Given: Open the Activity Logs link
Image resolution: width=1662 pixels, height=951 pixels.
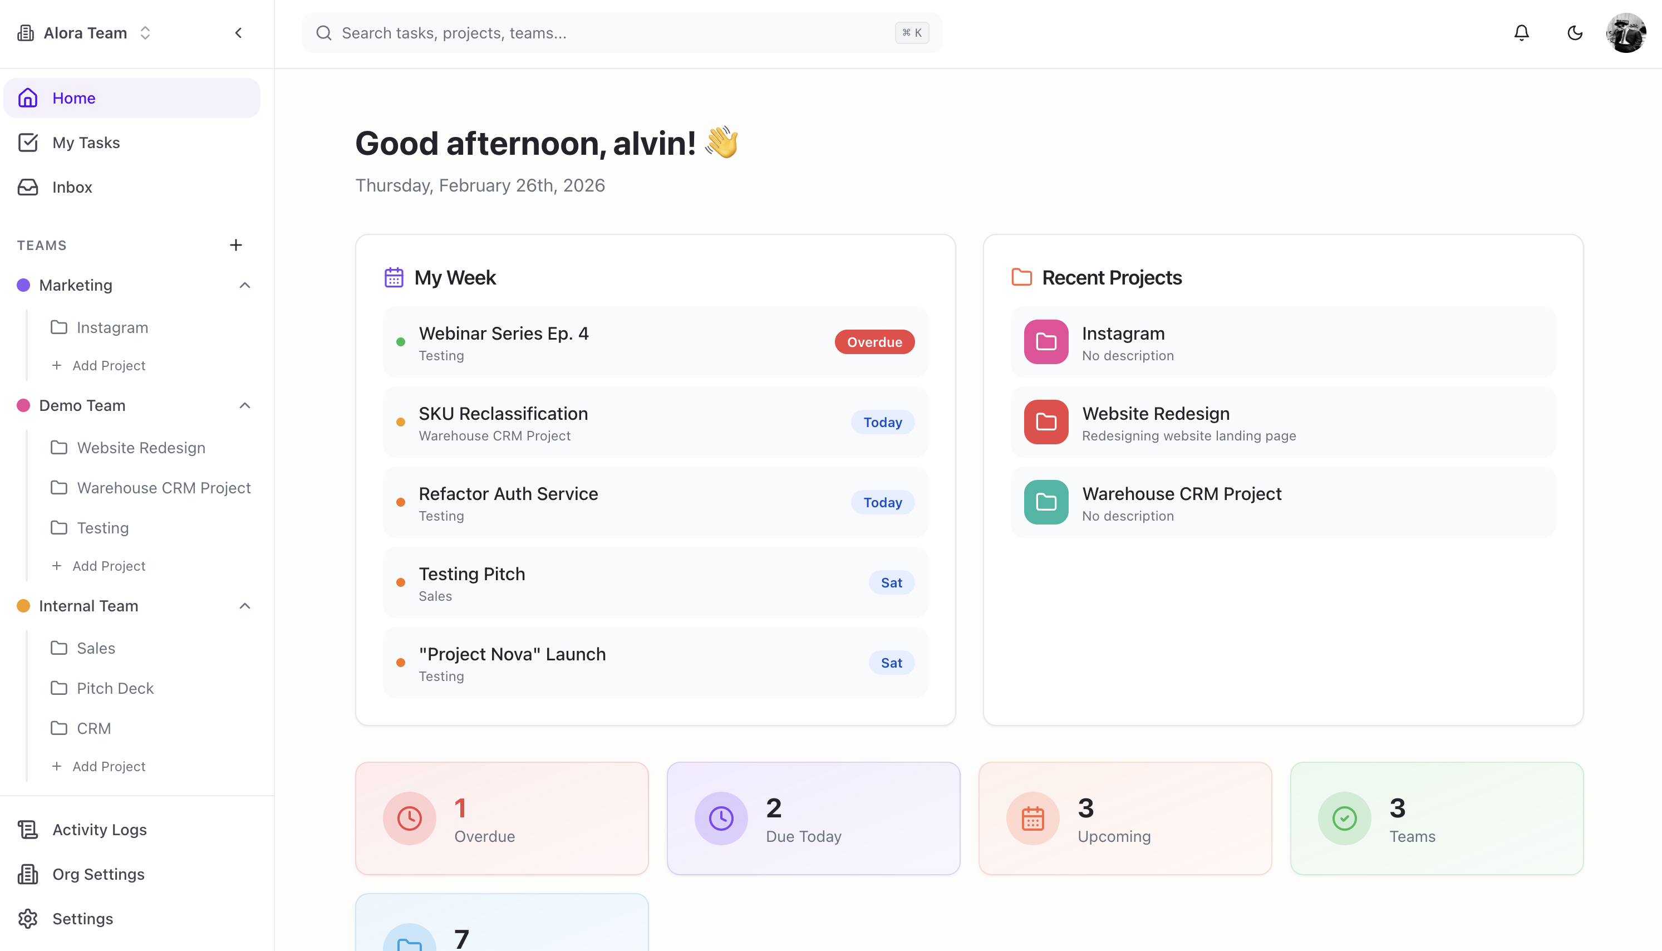Looking at the screenshot, I should [x=99, y=830].
